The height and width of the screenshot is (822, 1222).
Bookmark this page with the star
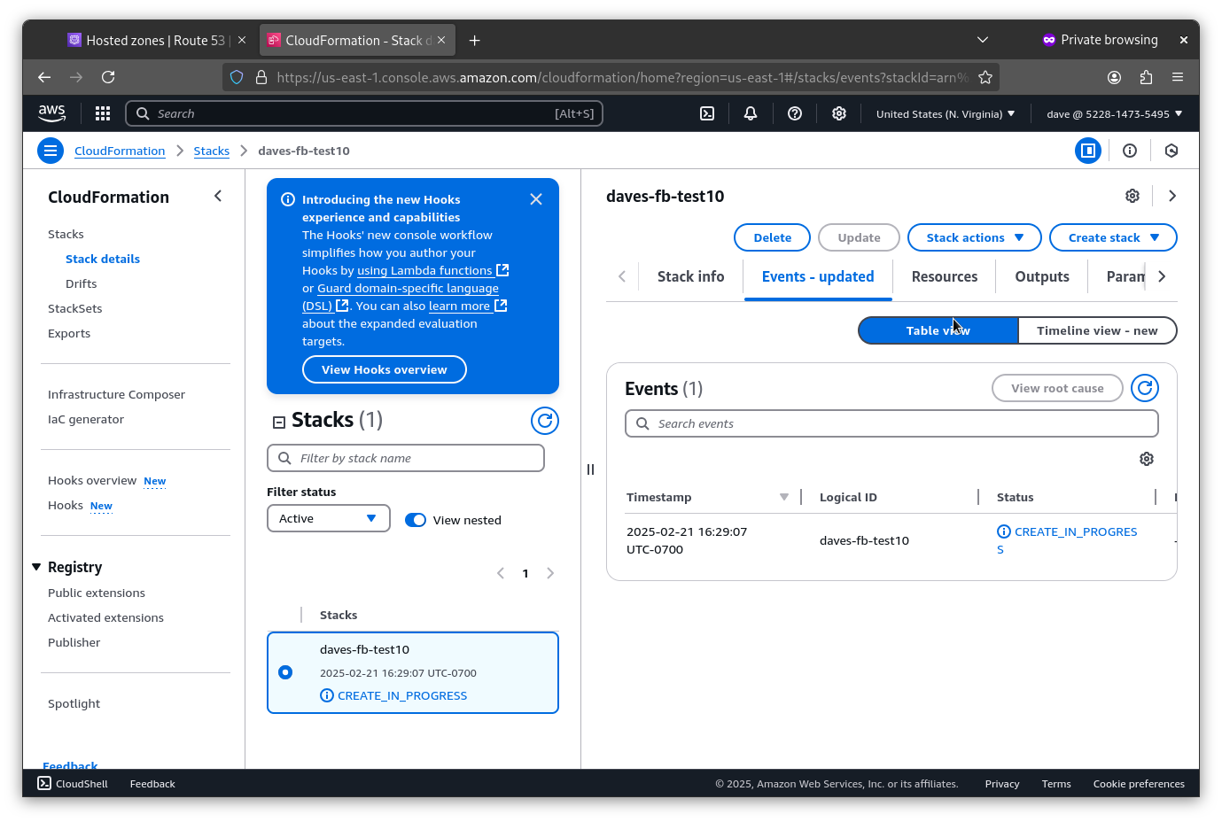pyautogui.click(x=985, y=77)
